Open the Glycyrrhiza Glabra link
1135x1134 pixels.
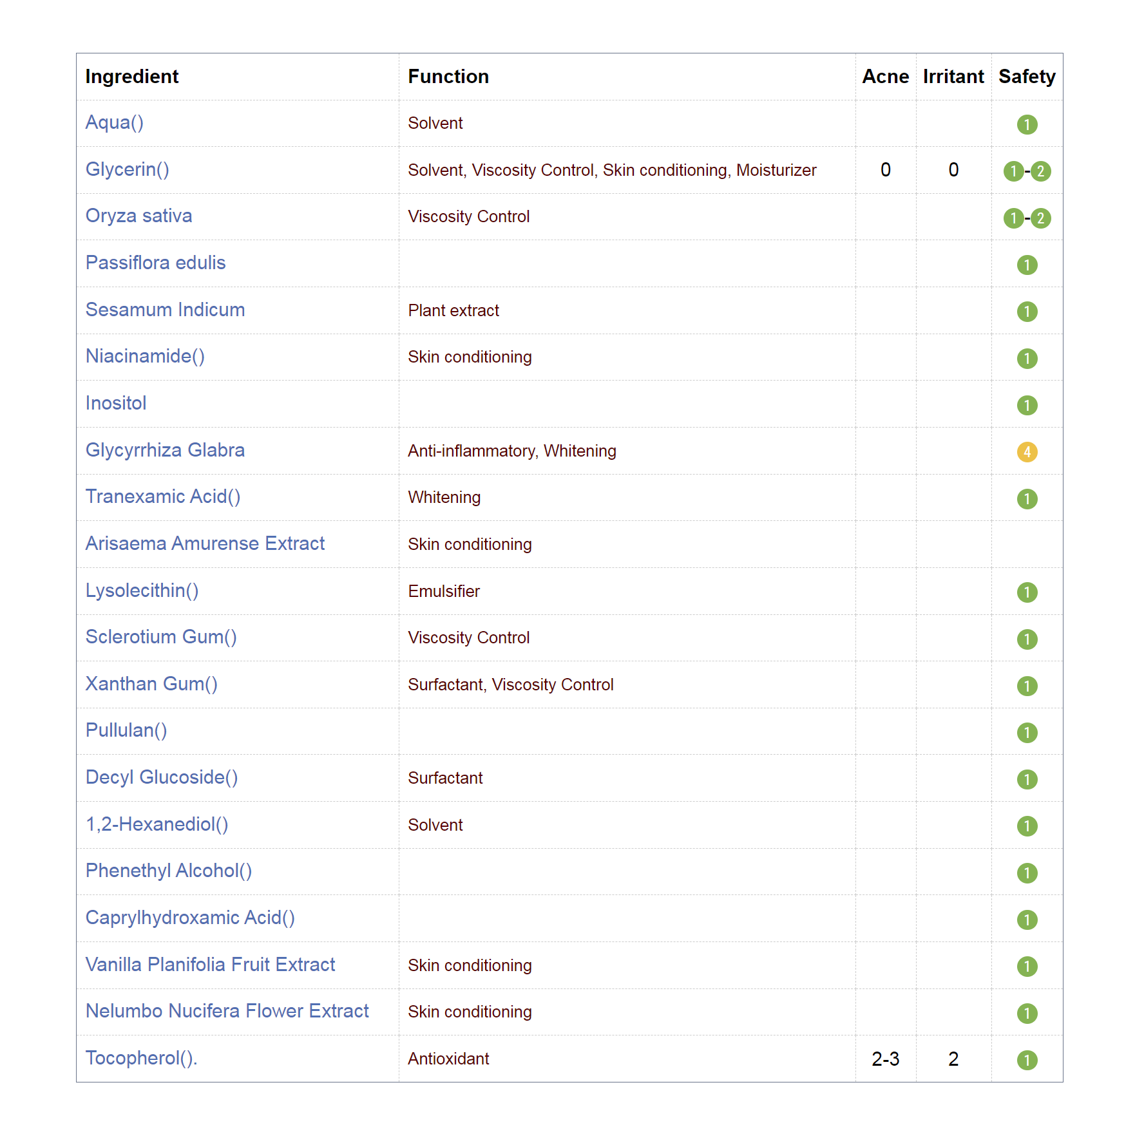[x=166, y=450]
